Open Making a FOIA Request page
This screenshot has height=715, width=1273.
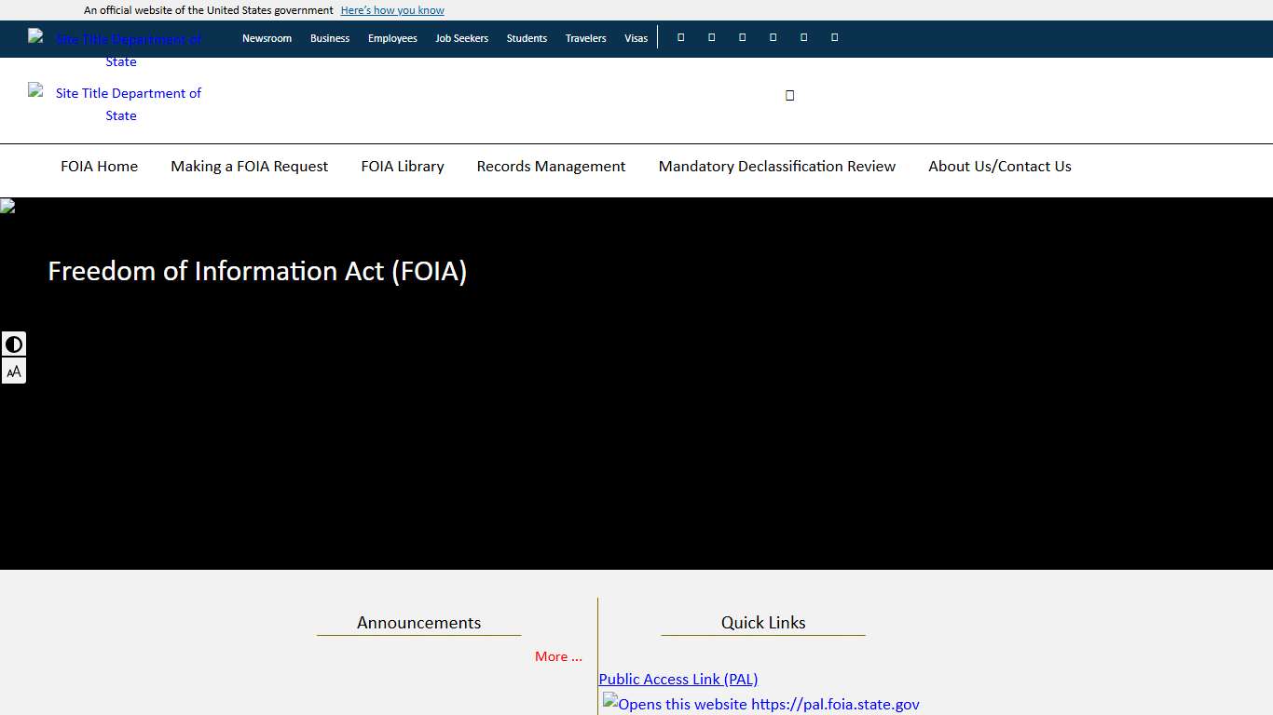[249, 166]
